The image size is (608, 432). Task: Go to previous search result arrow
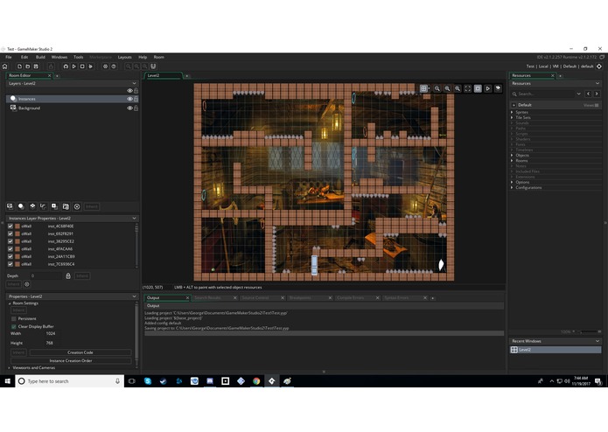588,94
